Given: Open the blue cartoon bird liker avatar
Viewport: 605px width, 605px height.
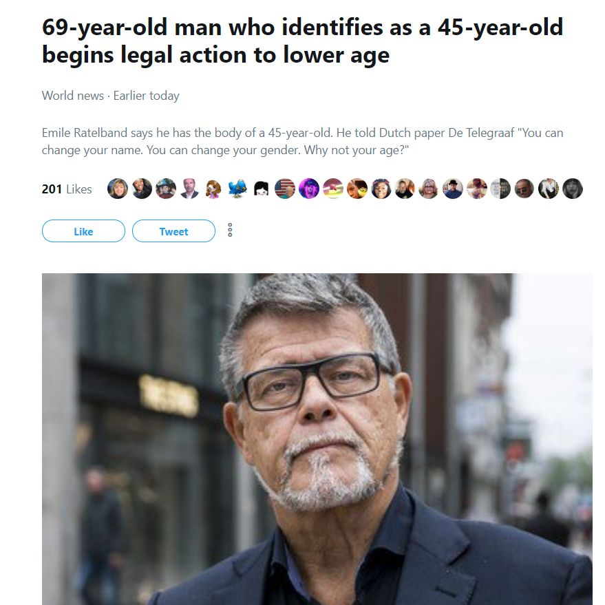Looking at the screenshot, I should click(x=237, y=189).
